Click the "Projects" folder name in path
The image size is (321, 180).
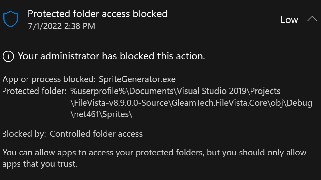pos(266,91)
